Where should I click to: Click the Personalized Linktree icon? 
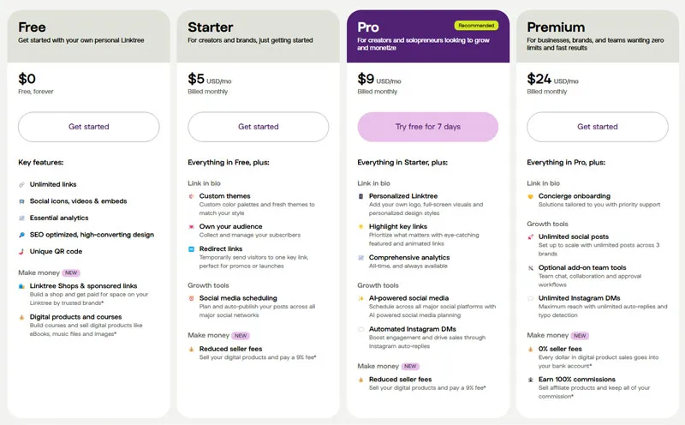point(360,196)
